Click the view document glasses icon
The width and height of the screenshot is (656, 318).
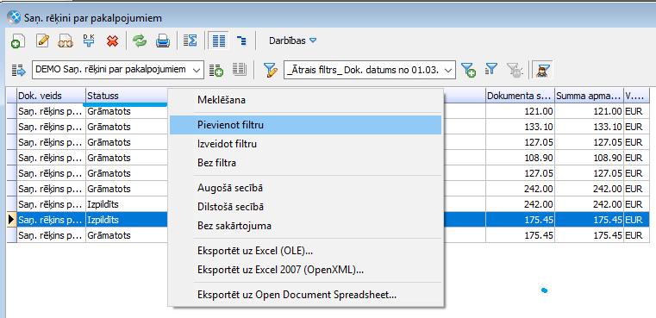[x=66, y=41]
